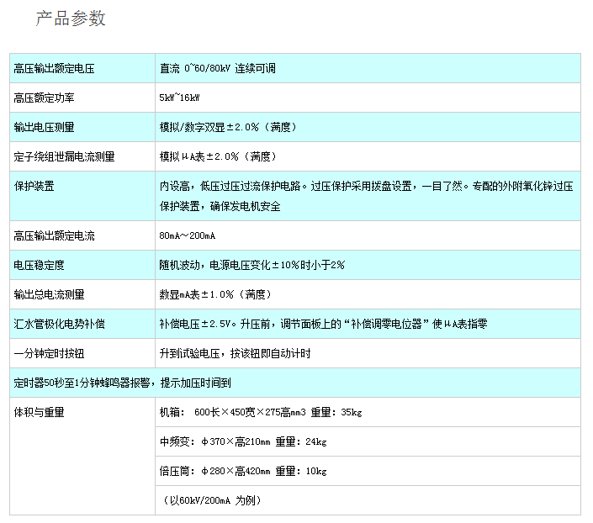Click the 产品参数 heading
Viewport: 593px width, 523px height.
(71, 18)
